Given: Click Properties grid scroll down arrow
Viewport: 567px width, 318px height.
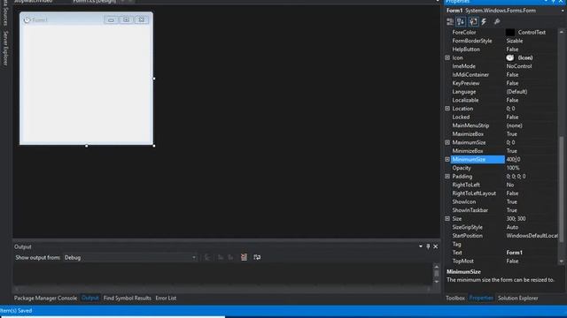Looking at the screenshot, I should tap(562, 261).
